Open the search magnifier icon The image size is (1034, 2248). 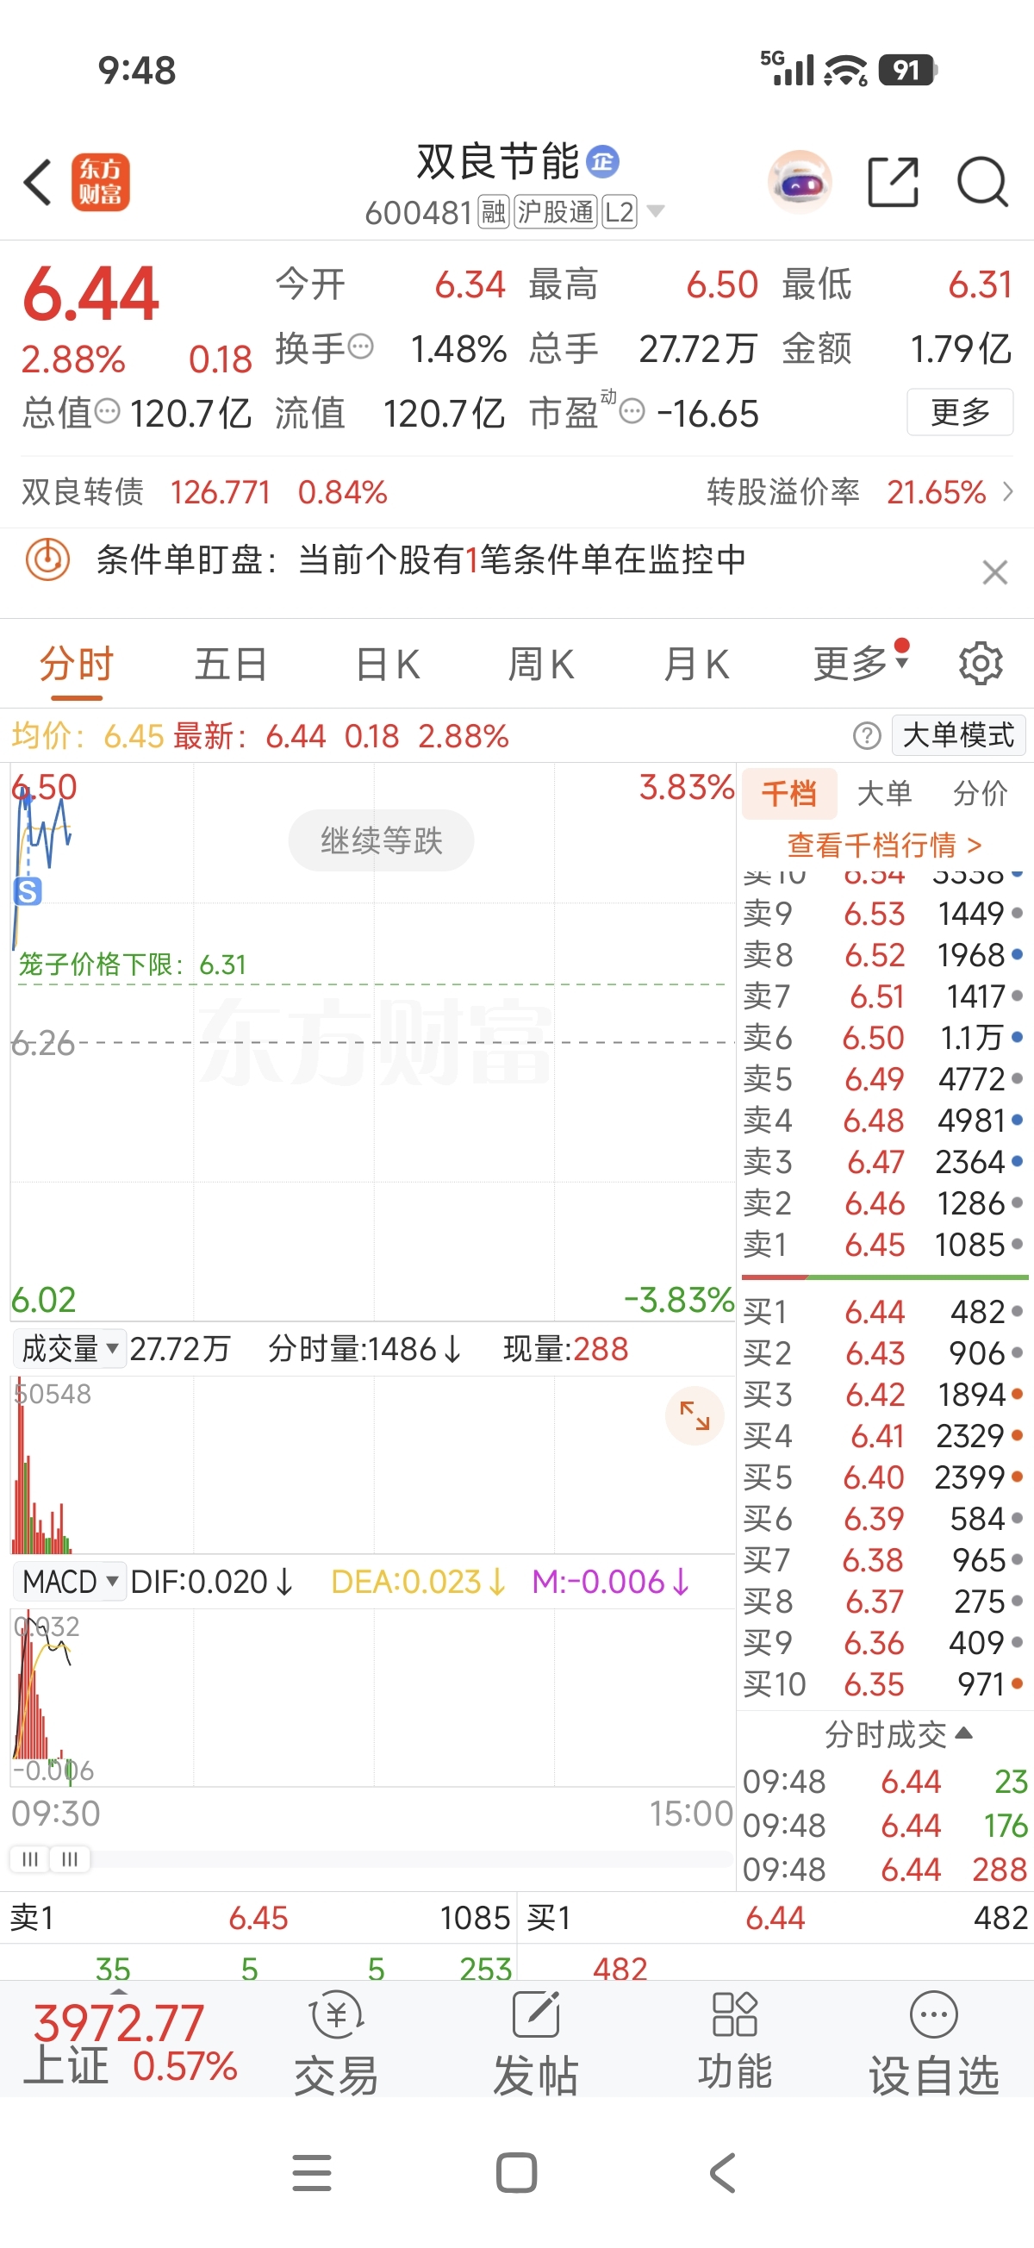click(x=982, y=183)
